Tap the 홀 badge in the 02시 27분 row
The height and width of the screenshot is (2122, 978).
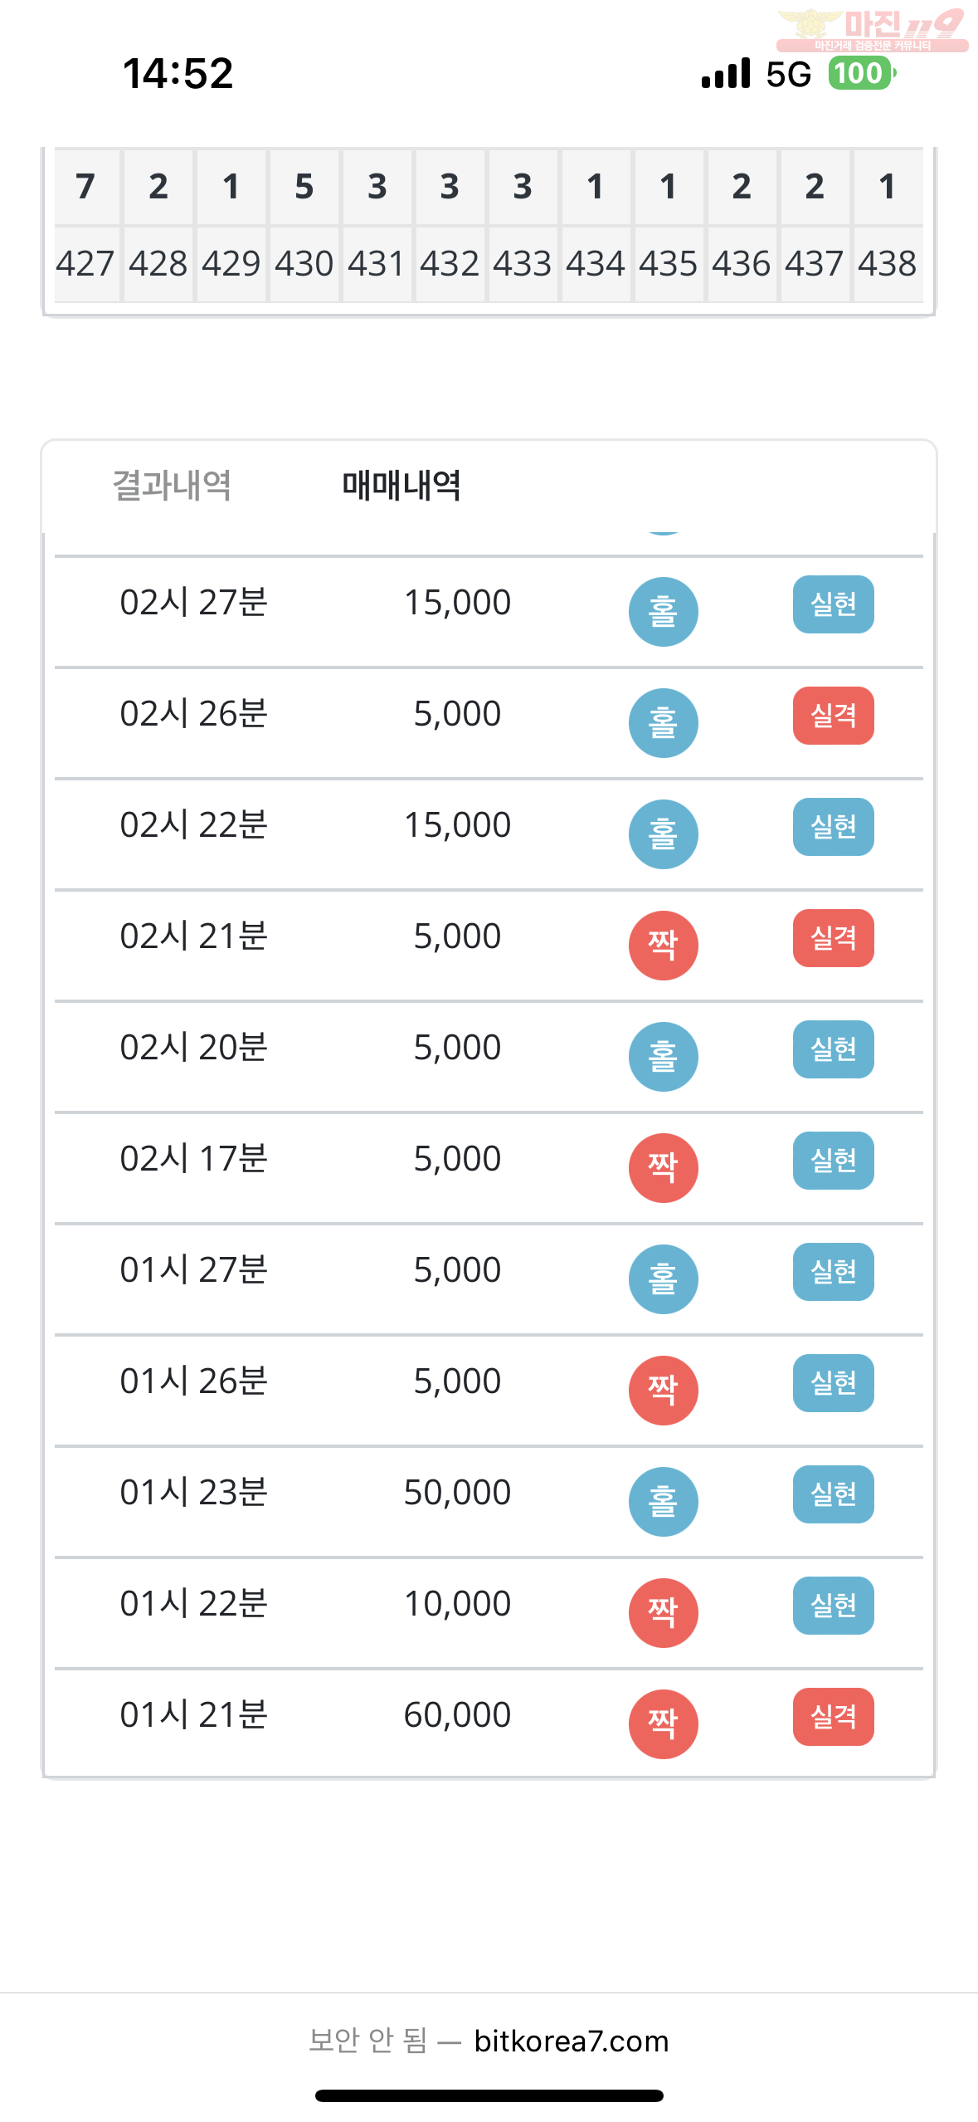663,612
